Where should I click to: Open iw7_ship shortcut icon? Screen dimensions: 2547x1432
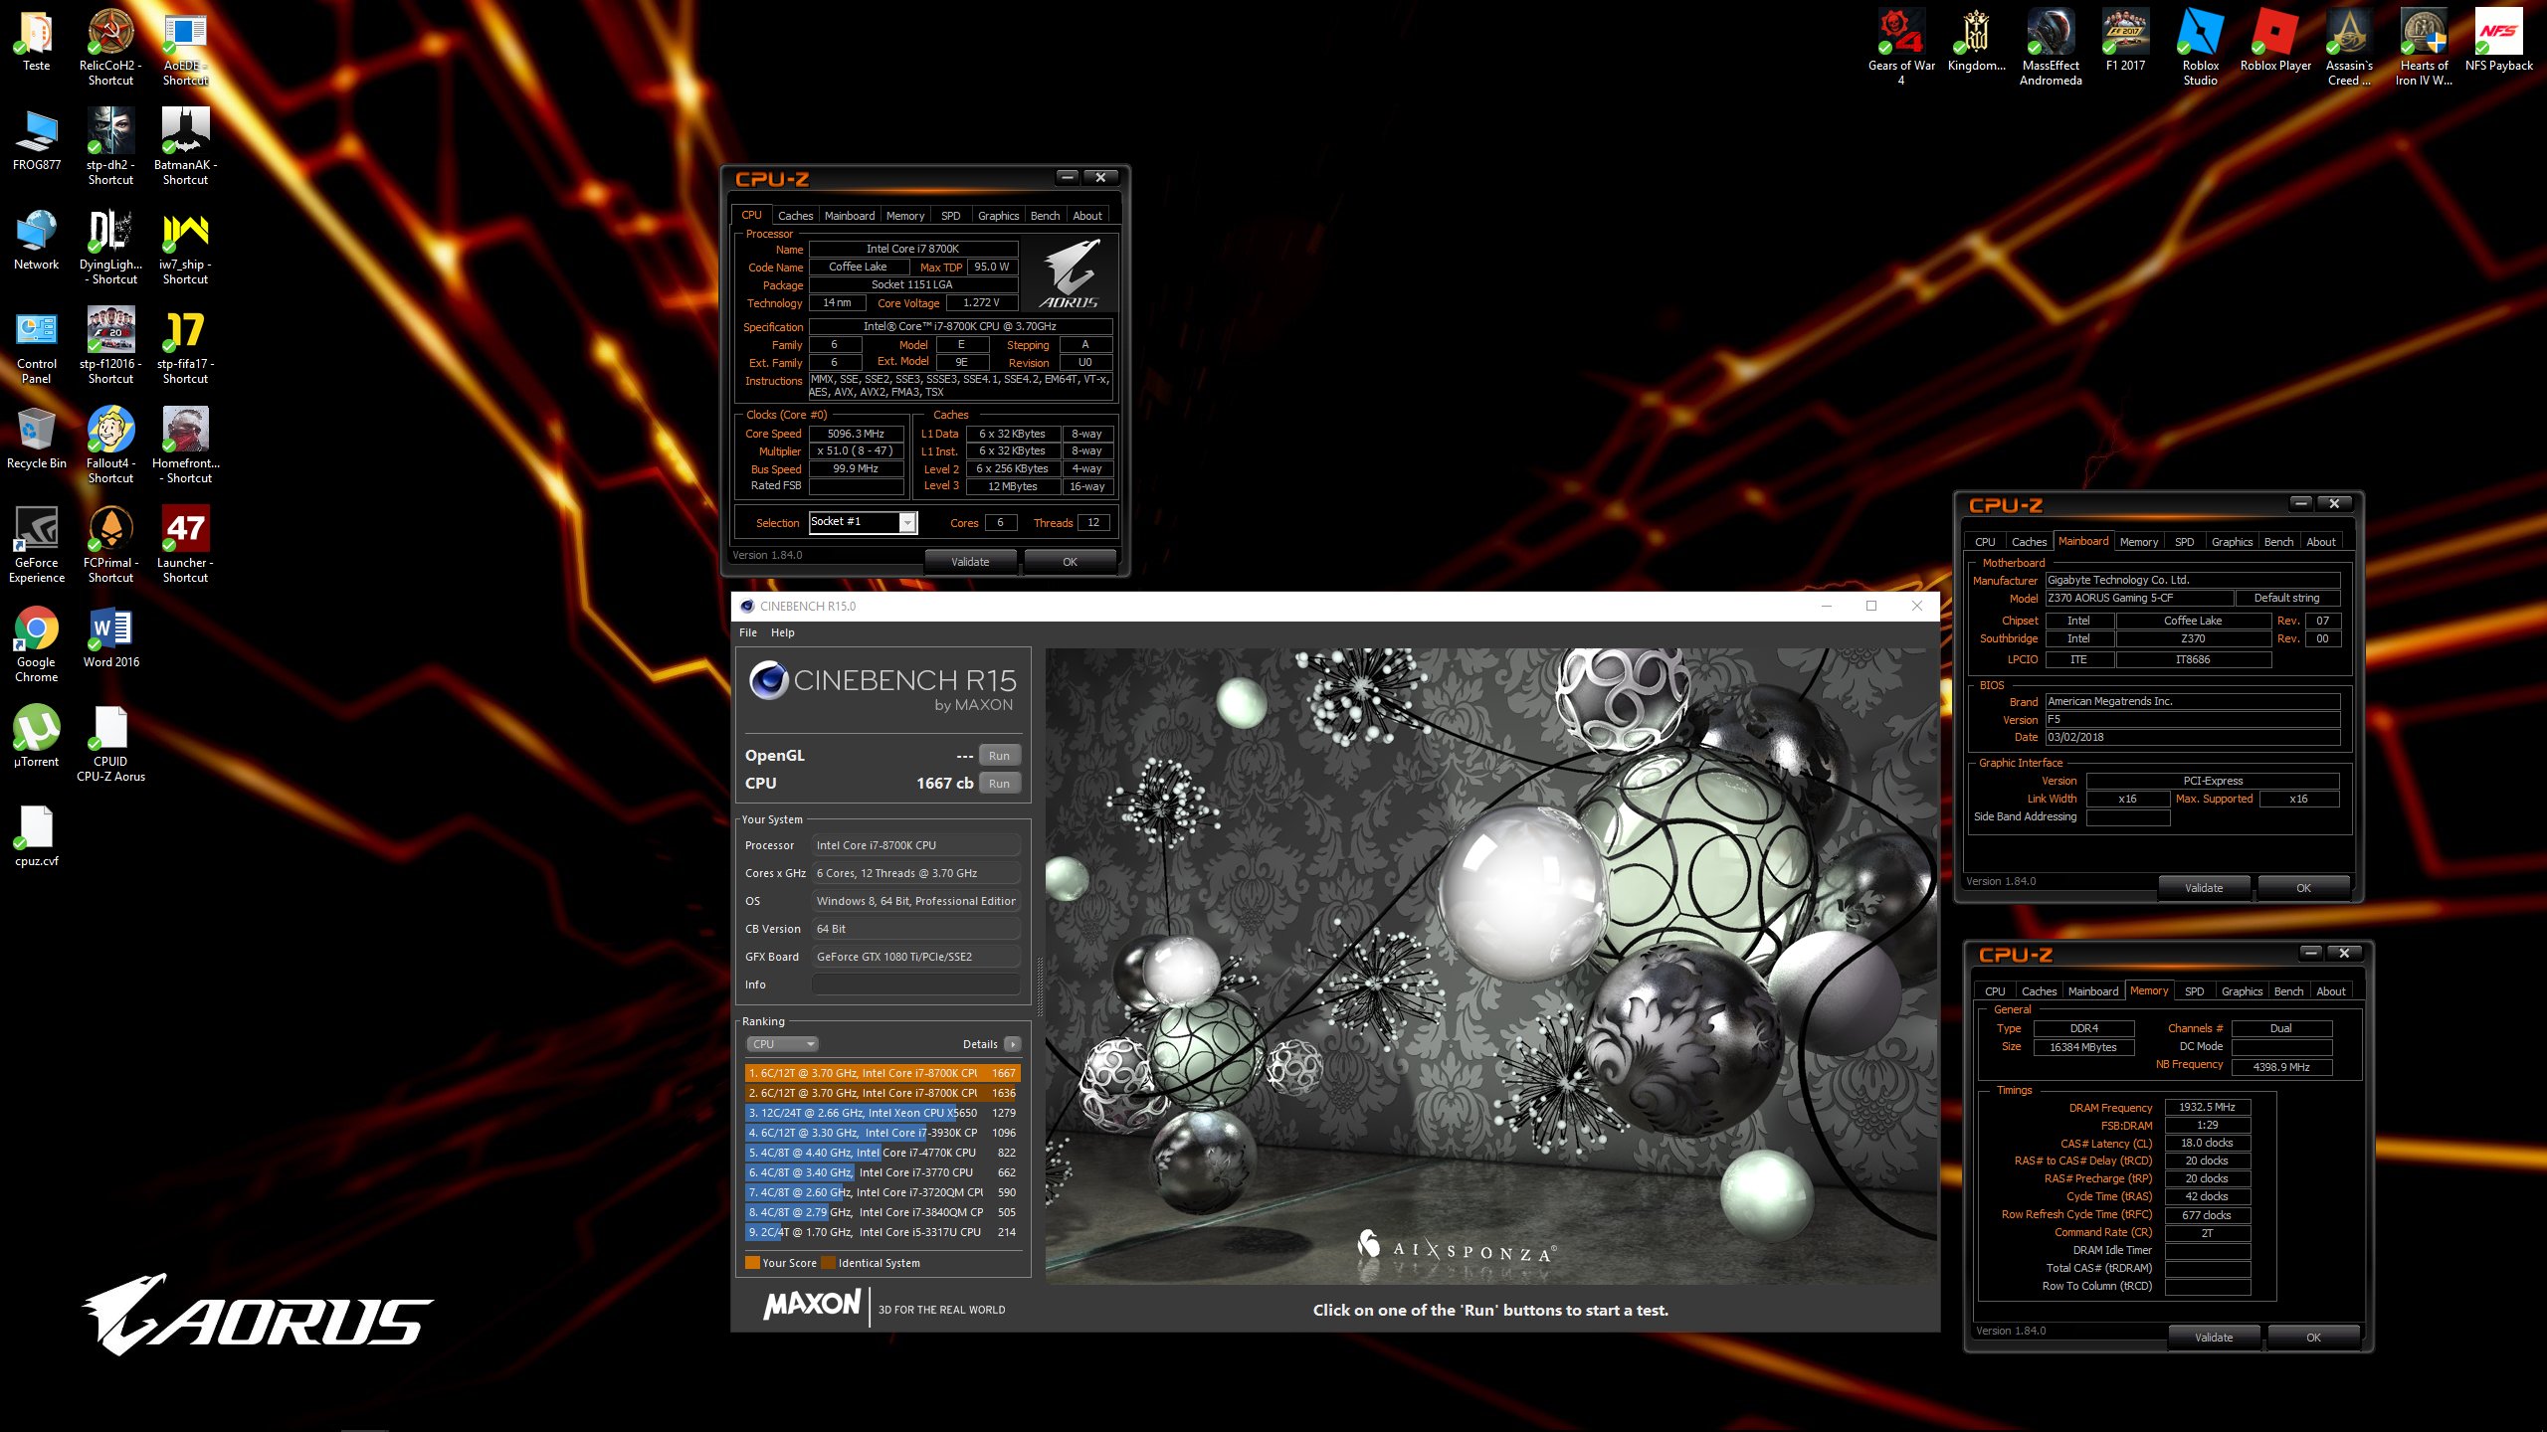pyautogui.click(x=185, y=246)
